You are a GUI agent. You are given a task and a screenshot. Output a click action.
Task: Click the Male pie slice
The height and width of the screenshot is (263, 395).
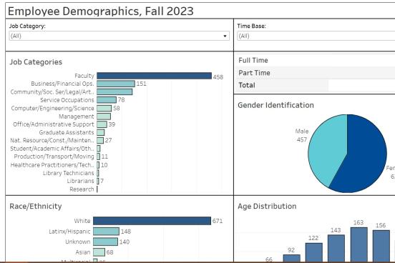pos(328,149)
